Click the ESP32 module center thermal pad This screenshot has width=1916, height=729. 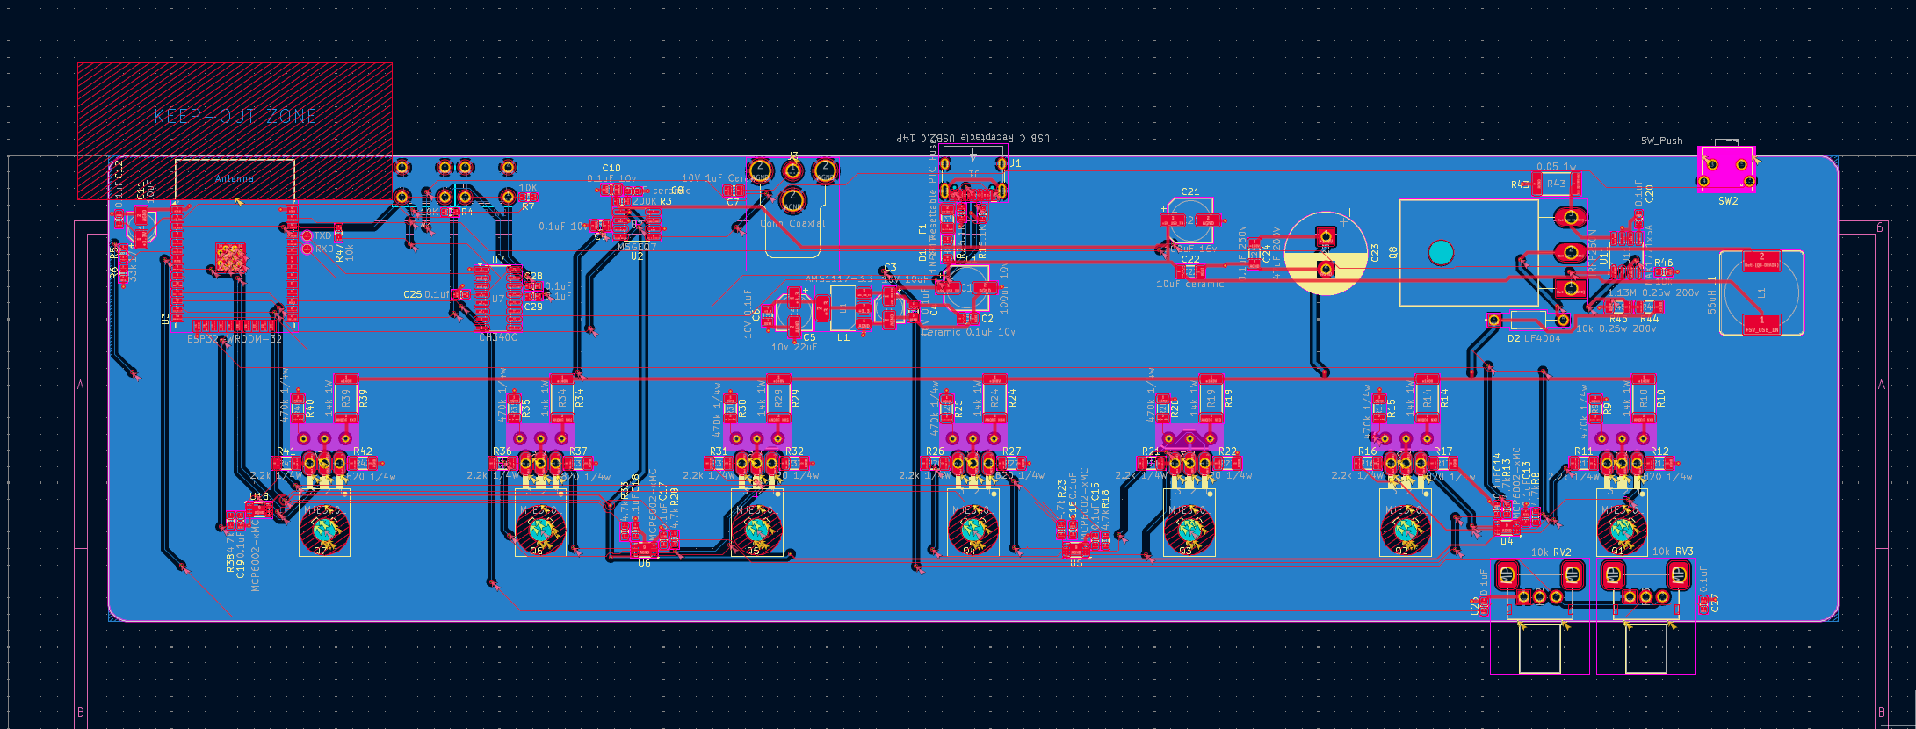[x=231, y=259]
